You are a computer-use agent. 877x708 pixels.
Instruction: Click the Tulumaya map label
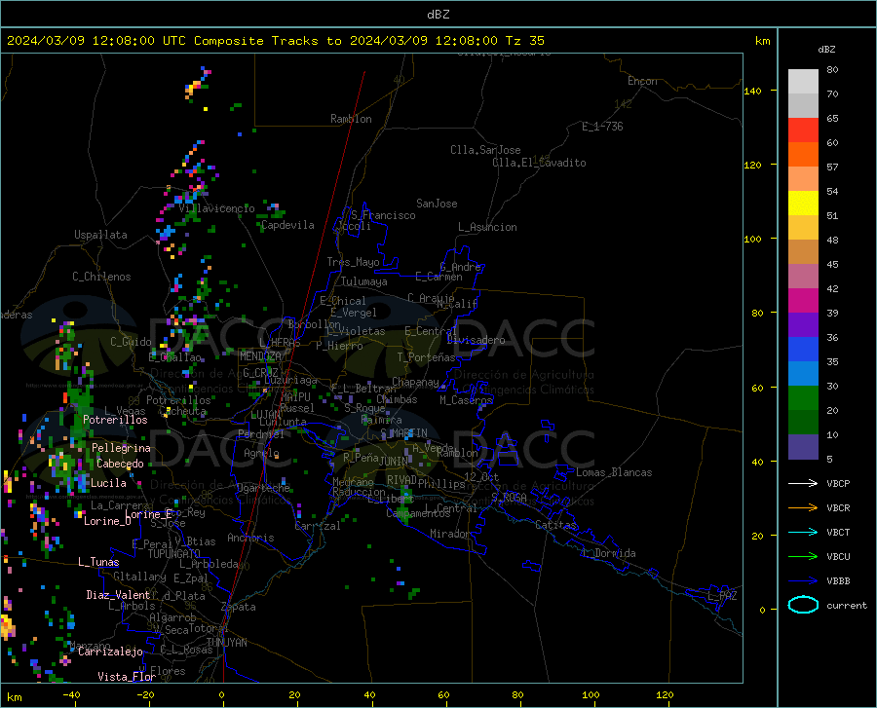coord(364,281)
